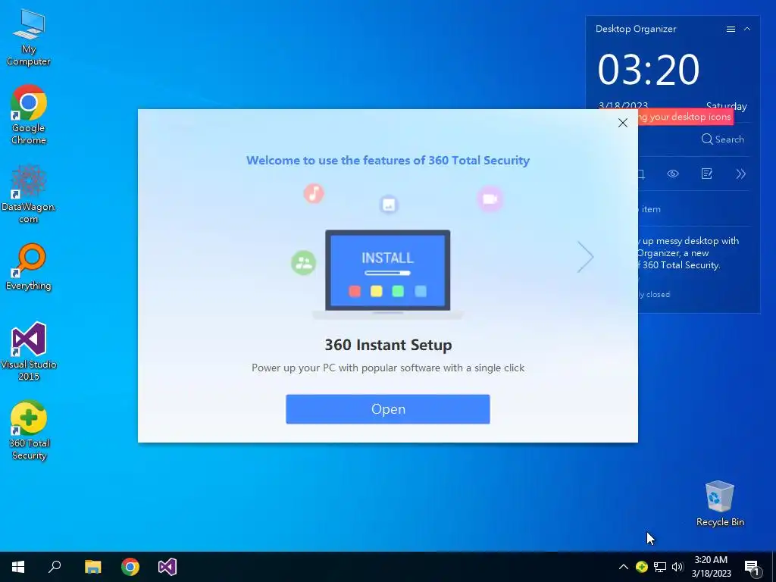Show hidden system tray icons
776x582 pixels.
624,567
